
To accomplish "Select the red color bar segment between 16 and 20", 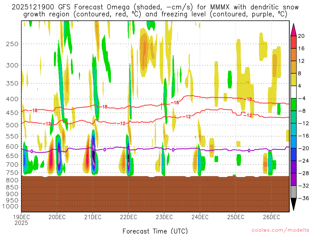I will (294, 42).
